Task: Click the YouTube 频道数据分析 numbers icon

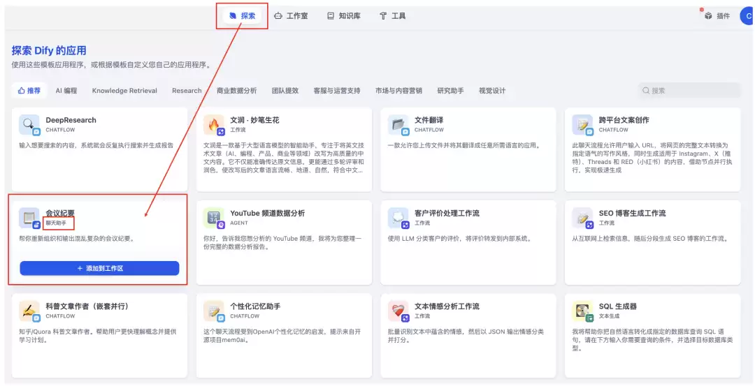Action: click(x=213, y=218)
